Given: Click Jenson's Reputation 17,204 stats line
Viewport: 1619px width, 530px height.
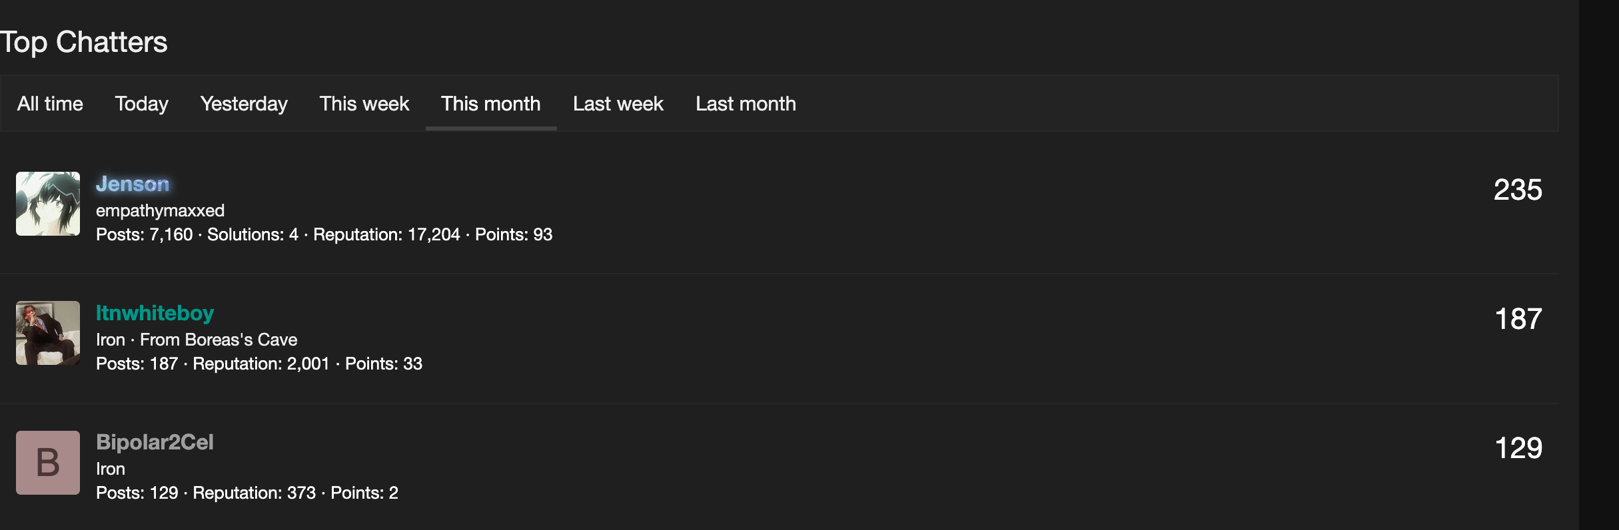Looking at the screenshot, I should 386,234.
